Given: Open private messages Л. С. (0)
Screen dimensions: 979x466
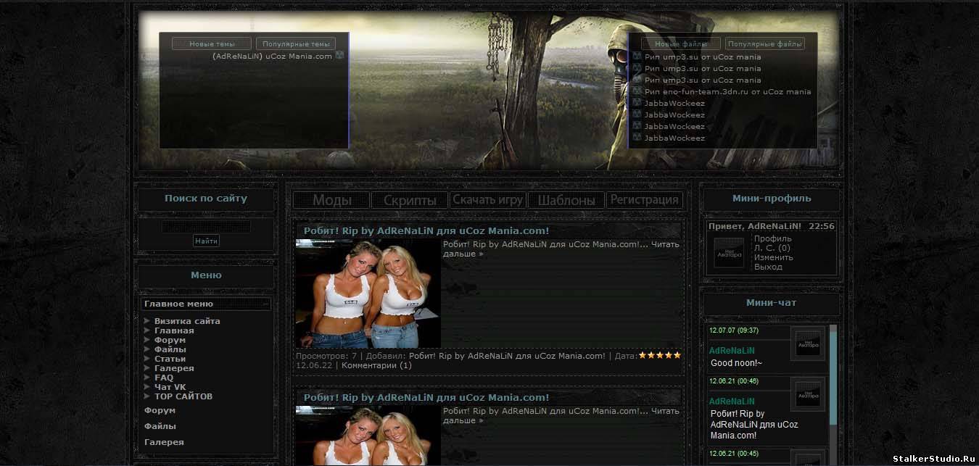Looking at the screenshot, I should [772, 248].
